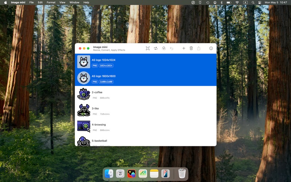The image size is (291, 182).
Task: Open the File menu
Action: 31,3
